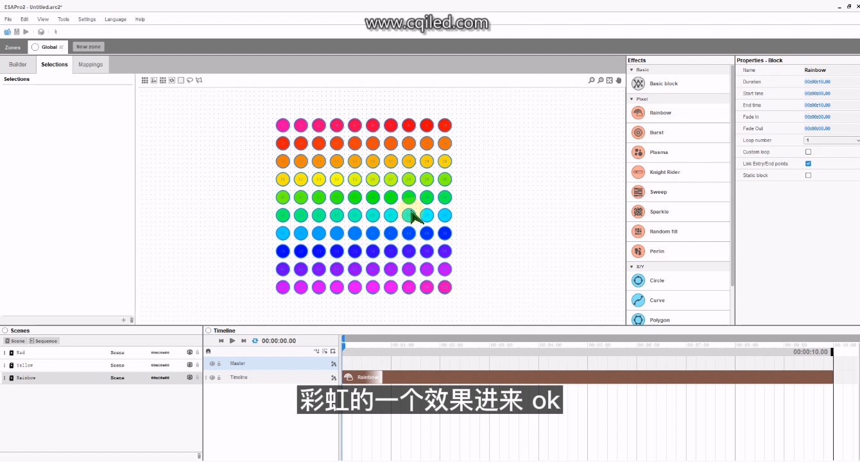Pick the Sparkle pixel effect
Image resolution: width=860 pixels, height=462 pixels.
click(658, 212)
